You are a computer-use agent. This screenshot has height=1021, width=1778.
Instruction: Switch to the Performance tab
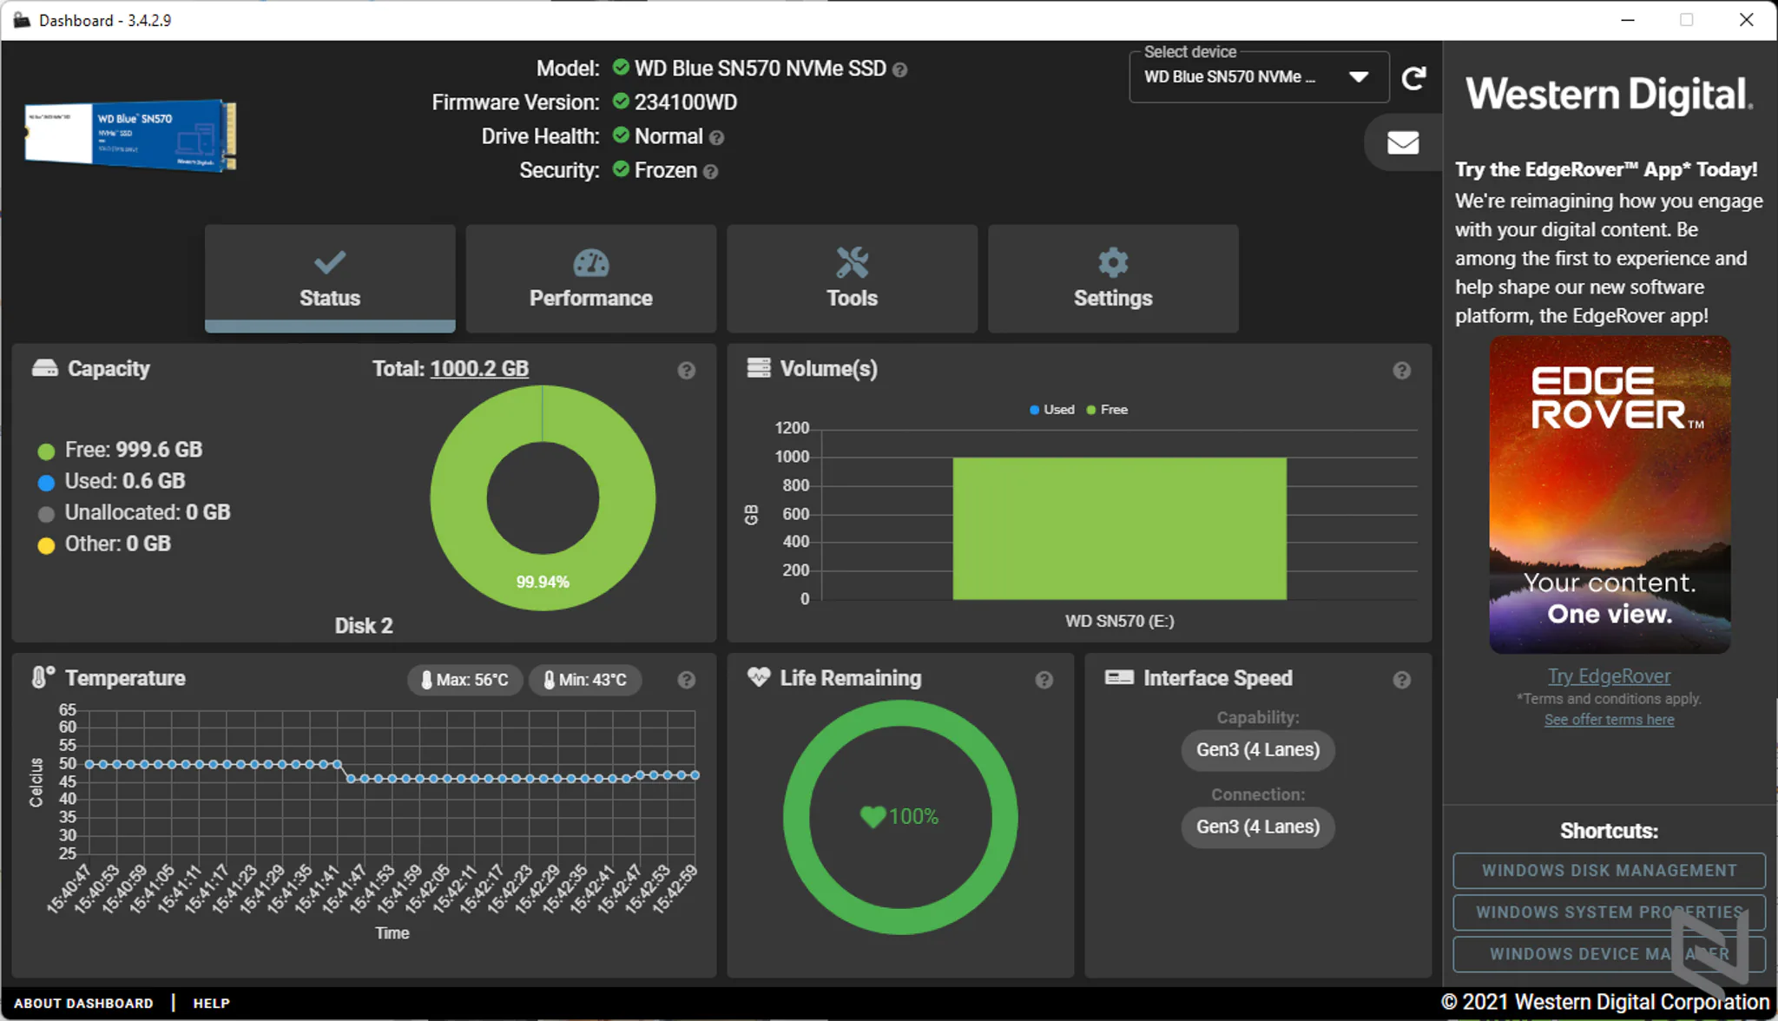591,278
